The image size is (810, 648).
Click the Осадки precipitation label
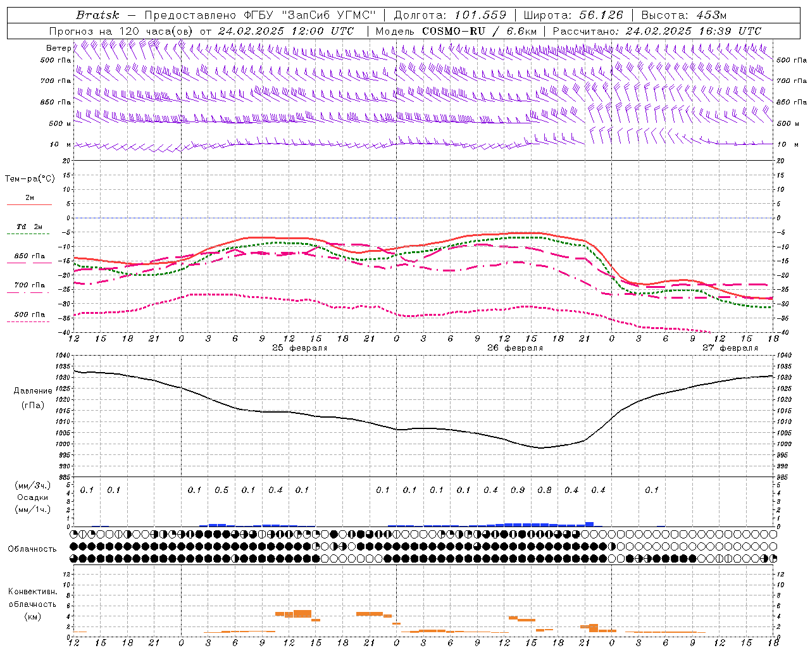[33, 497]
